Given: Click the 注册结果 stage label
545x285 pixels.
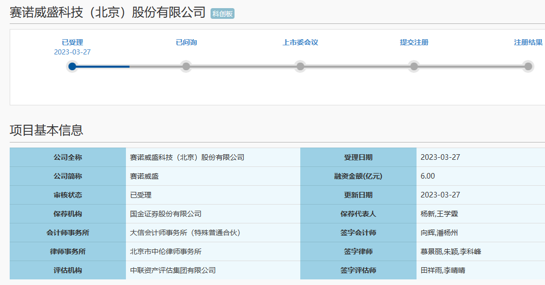Looking at the screenshot, I should click(x=528, y=42).
